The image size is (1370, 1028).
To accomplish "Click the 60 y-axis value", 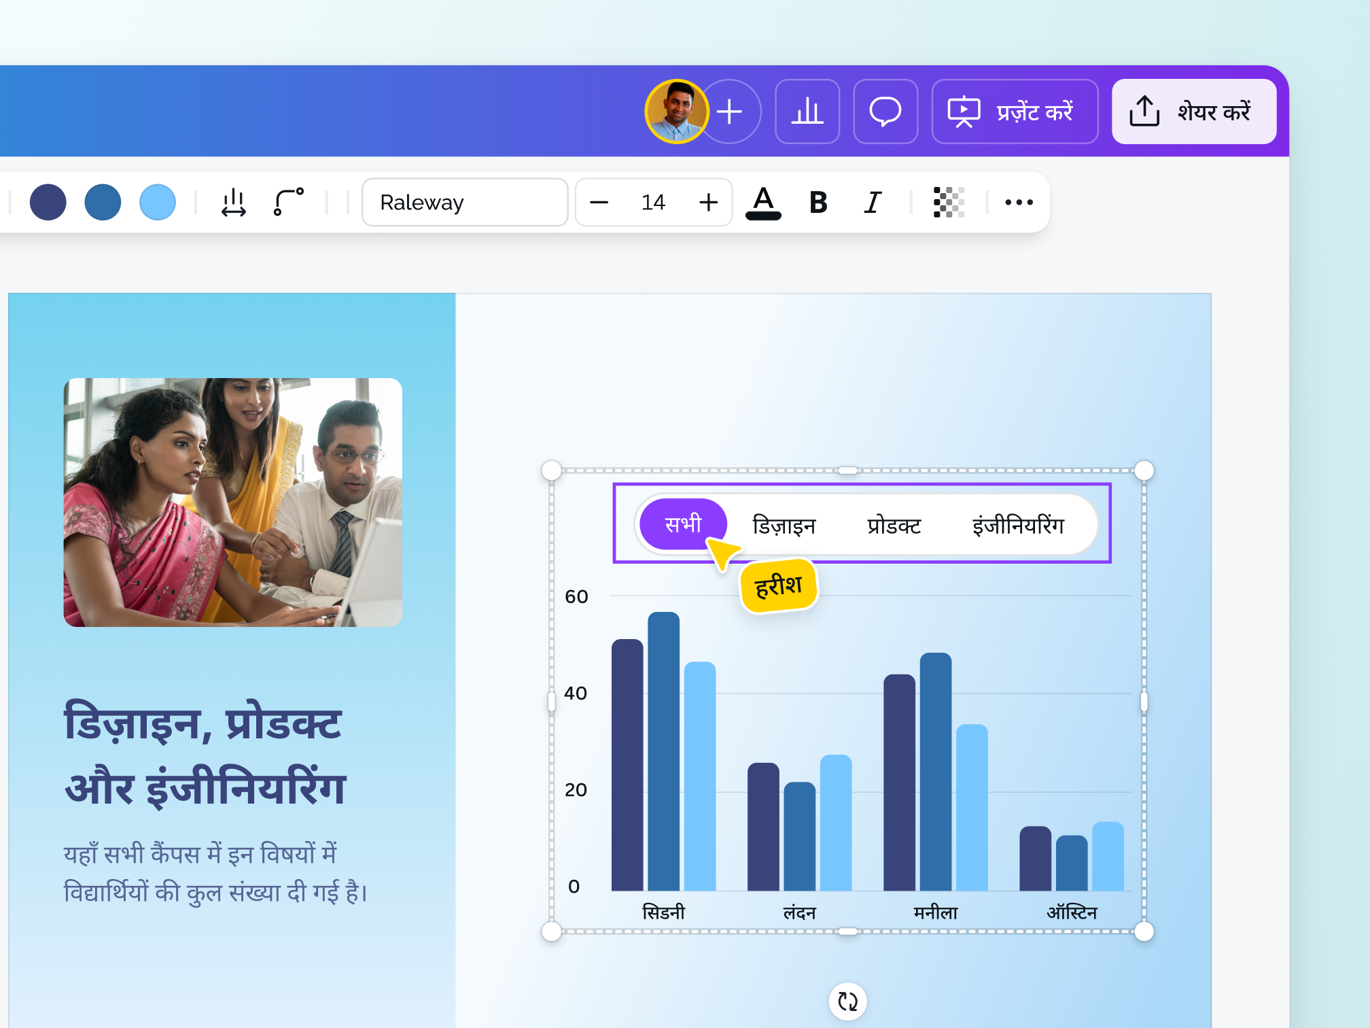I will [576, 596].
